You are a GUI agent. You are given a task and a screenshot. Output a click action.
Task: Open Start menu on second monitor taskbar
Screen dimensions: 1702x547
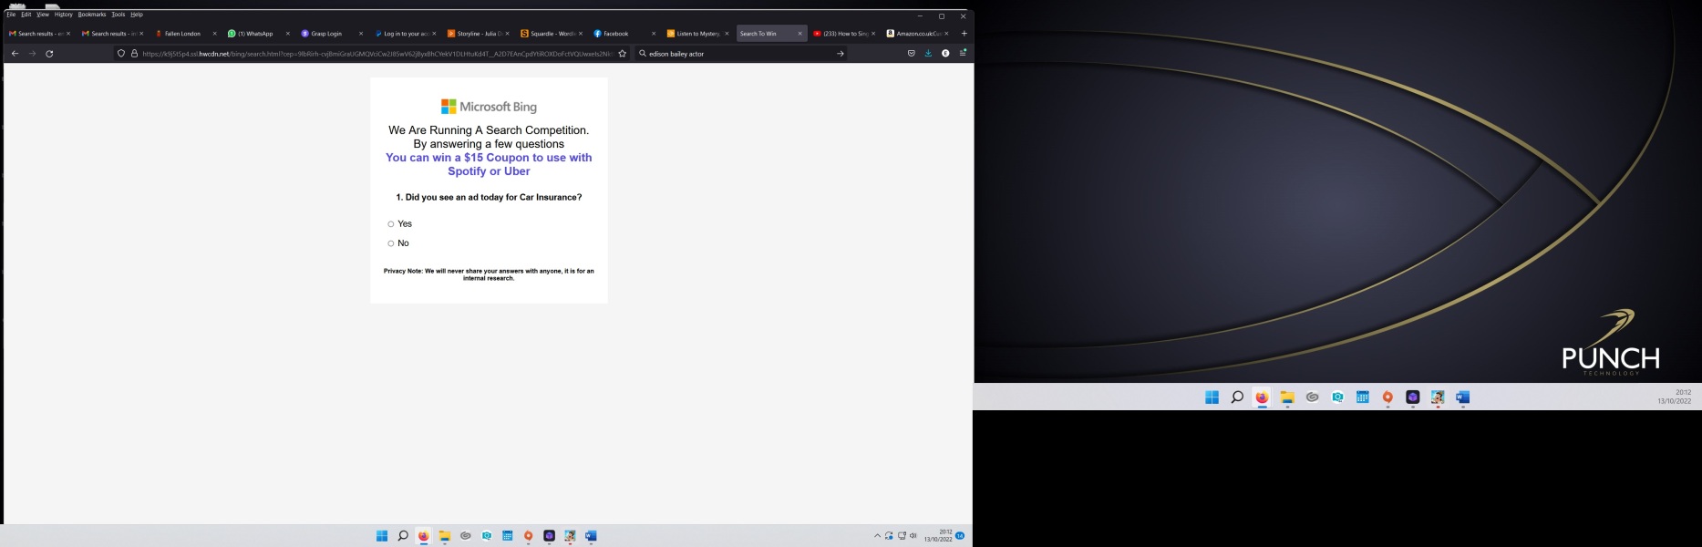pos(1212,397)
